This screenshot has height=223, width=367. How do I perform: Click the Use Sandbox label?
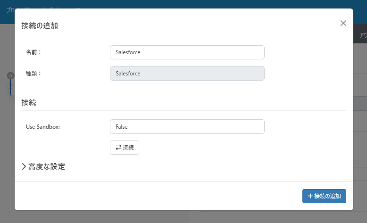(43, 127)
